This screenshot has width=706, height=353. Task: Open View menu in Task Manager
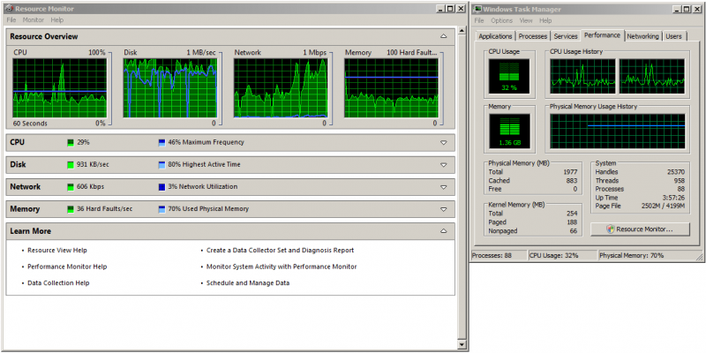[x=526, y=20]
